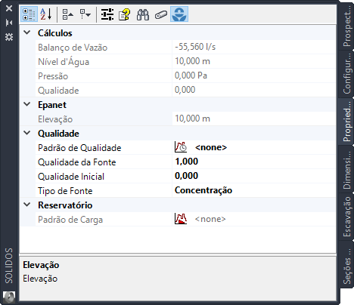
Task: Open palette properties gear icon
Action: point(9,37)
